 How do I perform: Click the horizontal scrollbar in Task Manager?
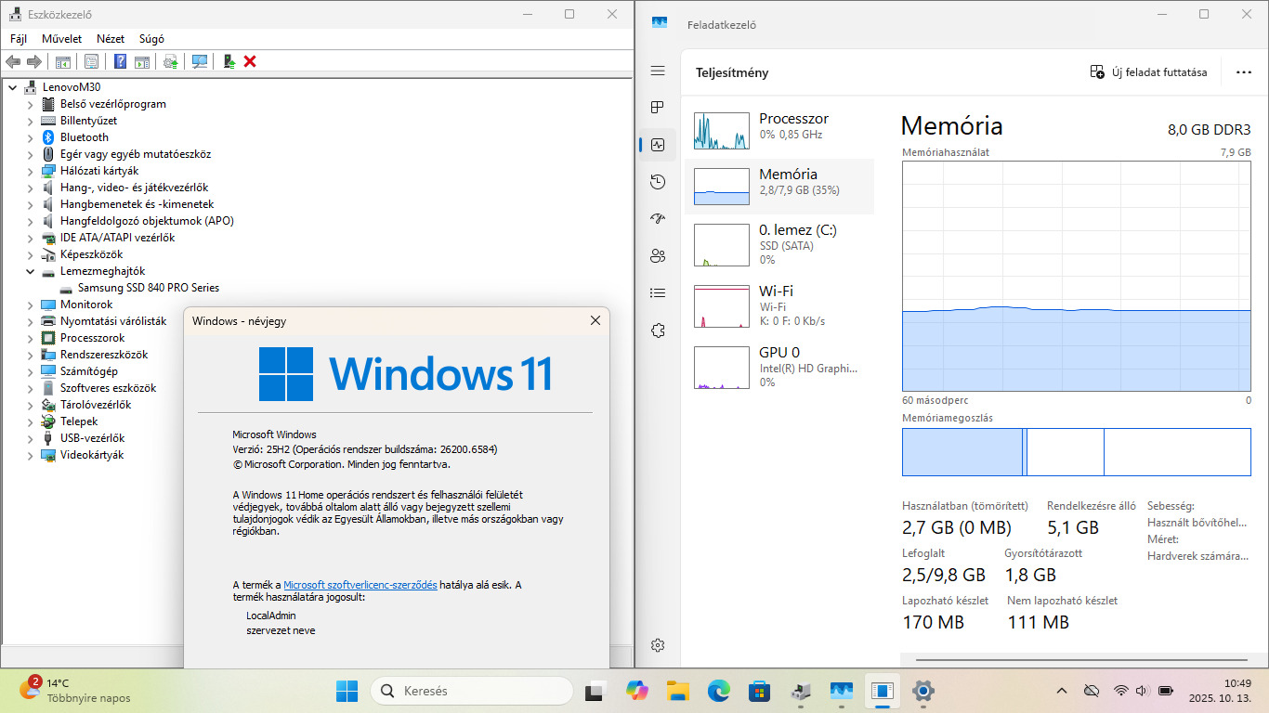[1083, 661]
